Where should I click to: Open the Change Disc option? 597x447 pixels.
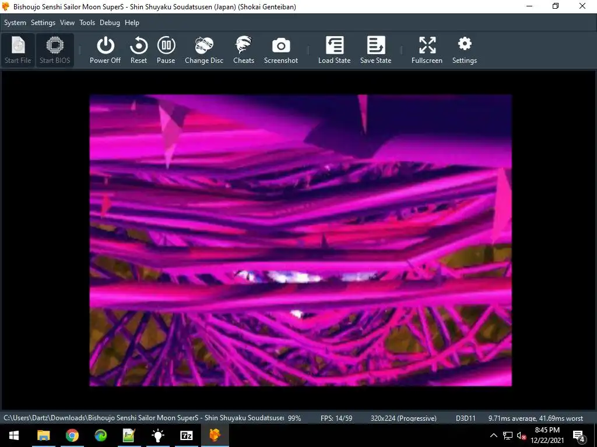point(204,50)
